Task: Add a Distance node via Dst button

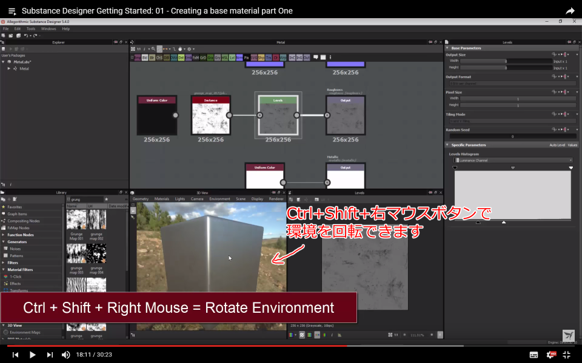Action: click(x=181, y=57)
